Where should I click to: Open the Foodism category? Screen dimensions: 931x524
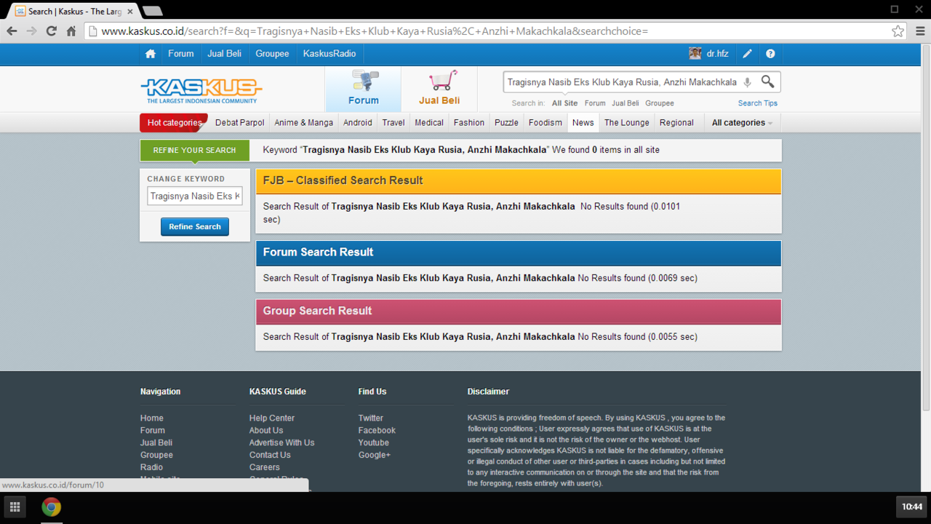tap(546, 123)
